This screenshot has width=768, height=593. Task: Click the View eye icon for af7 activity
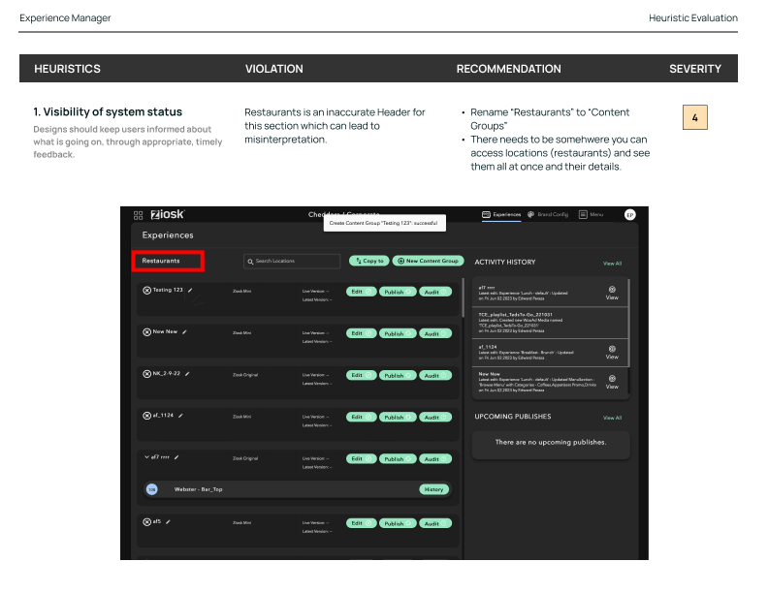pyautogui.click(x=612, y=292)
